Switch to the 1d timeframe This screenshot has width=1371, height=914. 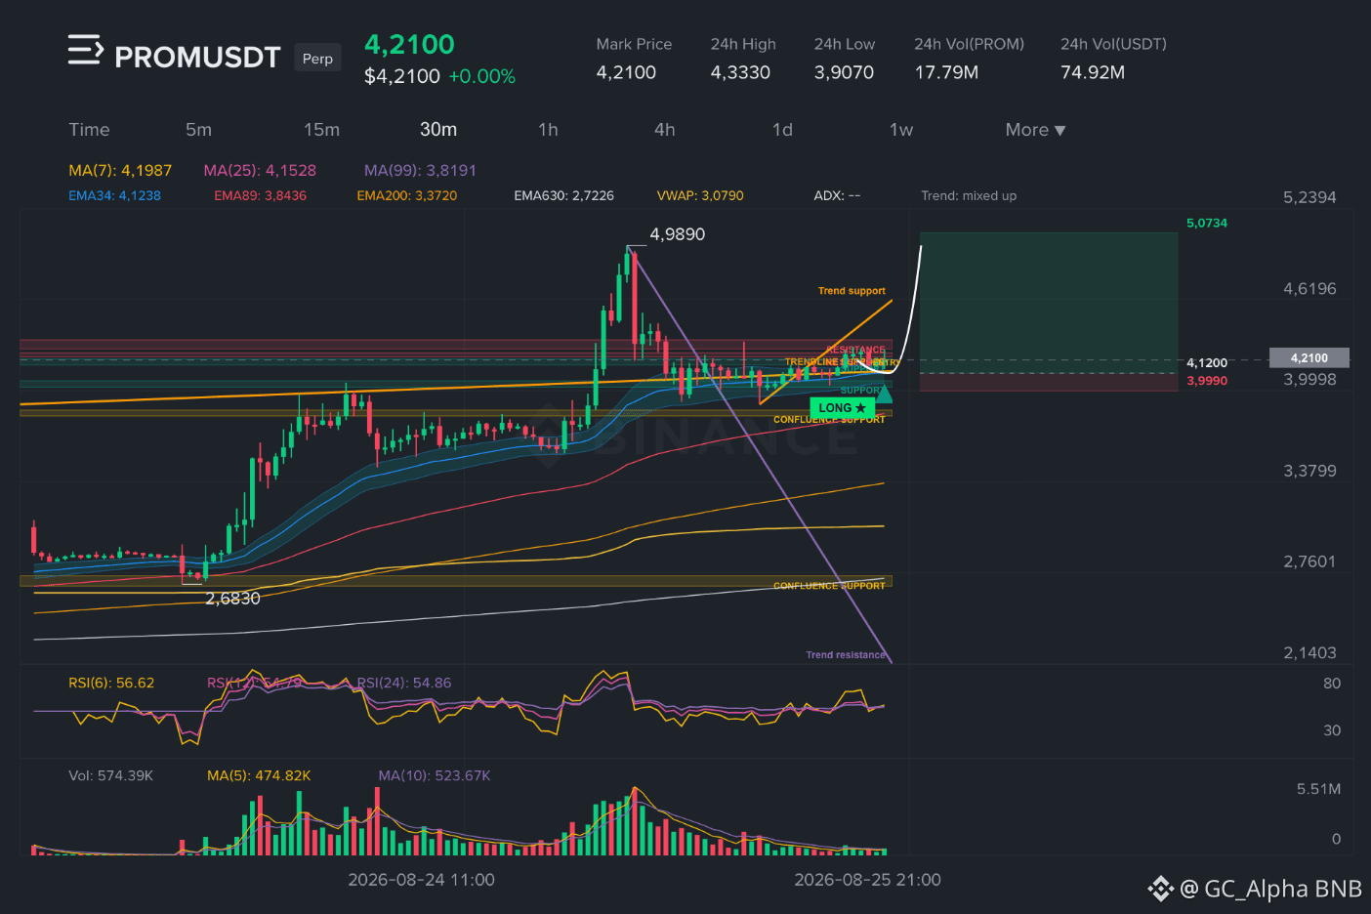click(x=782, y=130)
